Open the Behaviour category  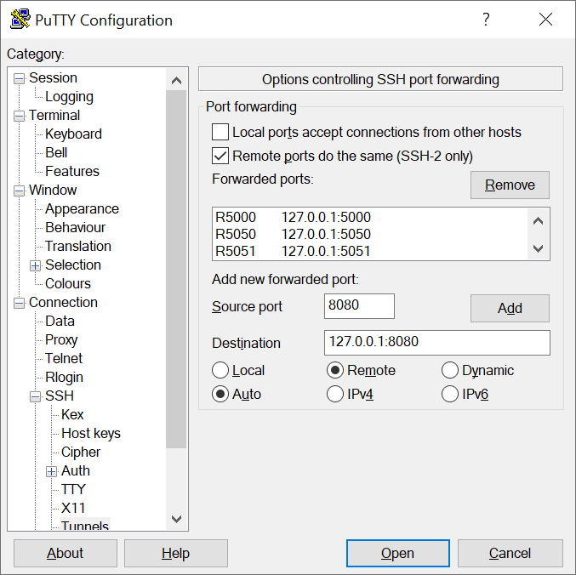pyautogui.click(x=76, y=228)
